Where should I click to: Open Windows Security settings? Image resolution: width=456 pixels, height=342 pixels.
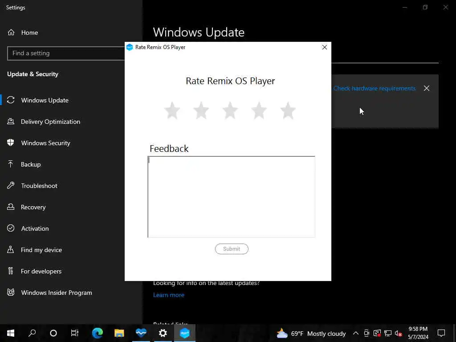click(x=46, y=143)
